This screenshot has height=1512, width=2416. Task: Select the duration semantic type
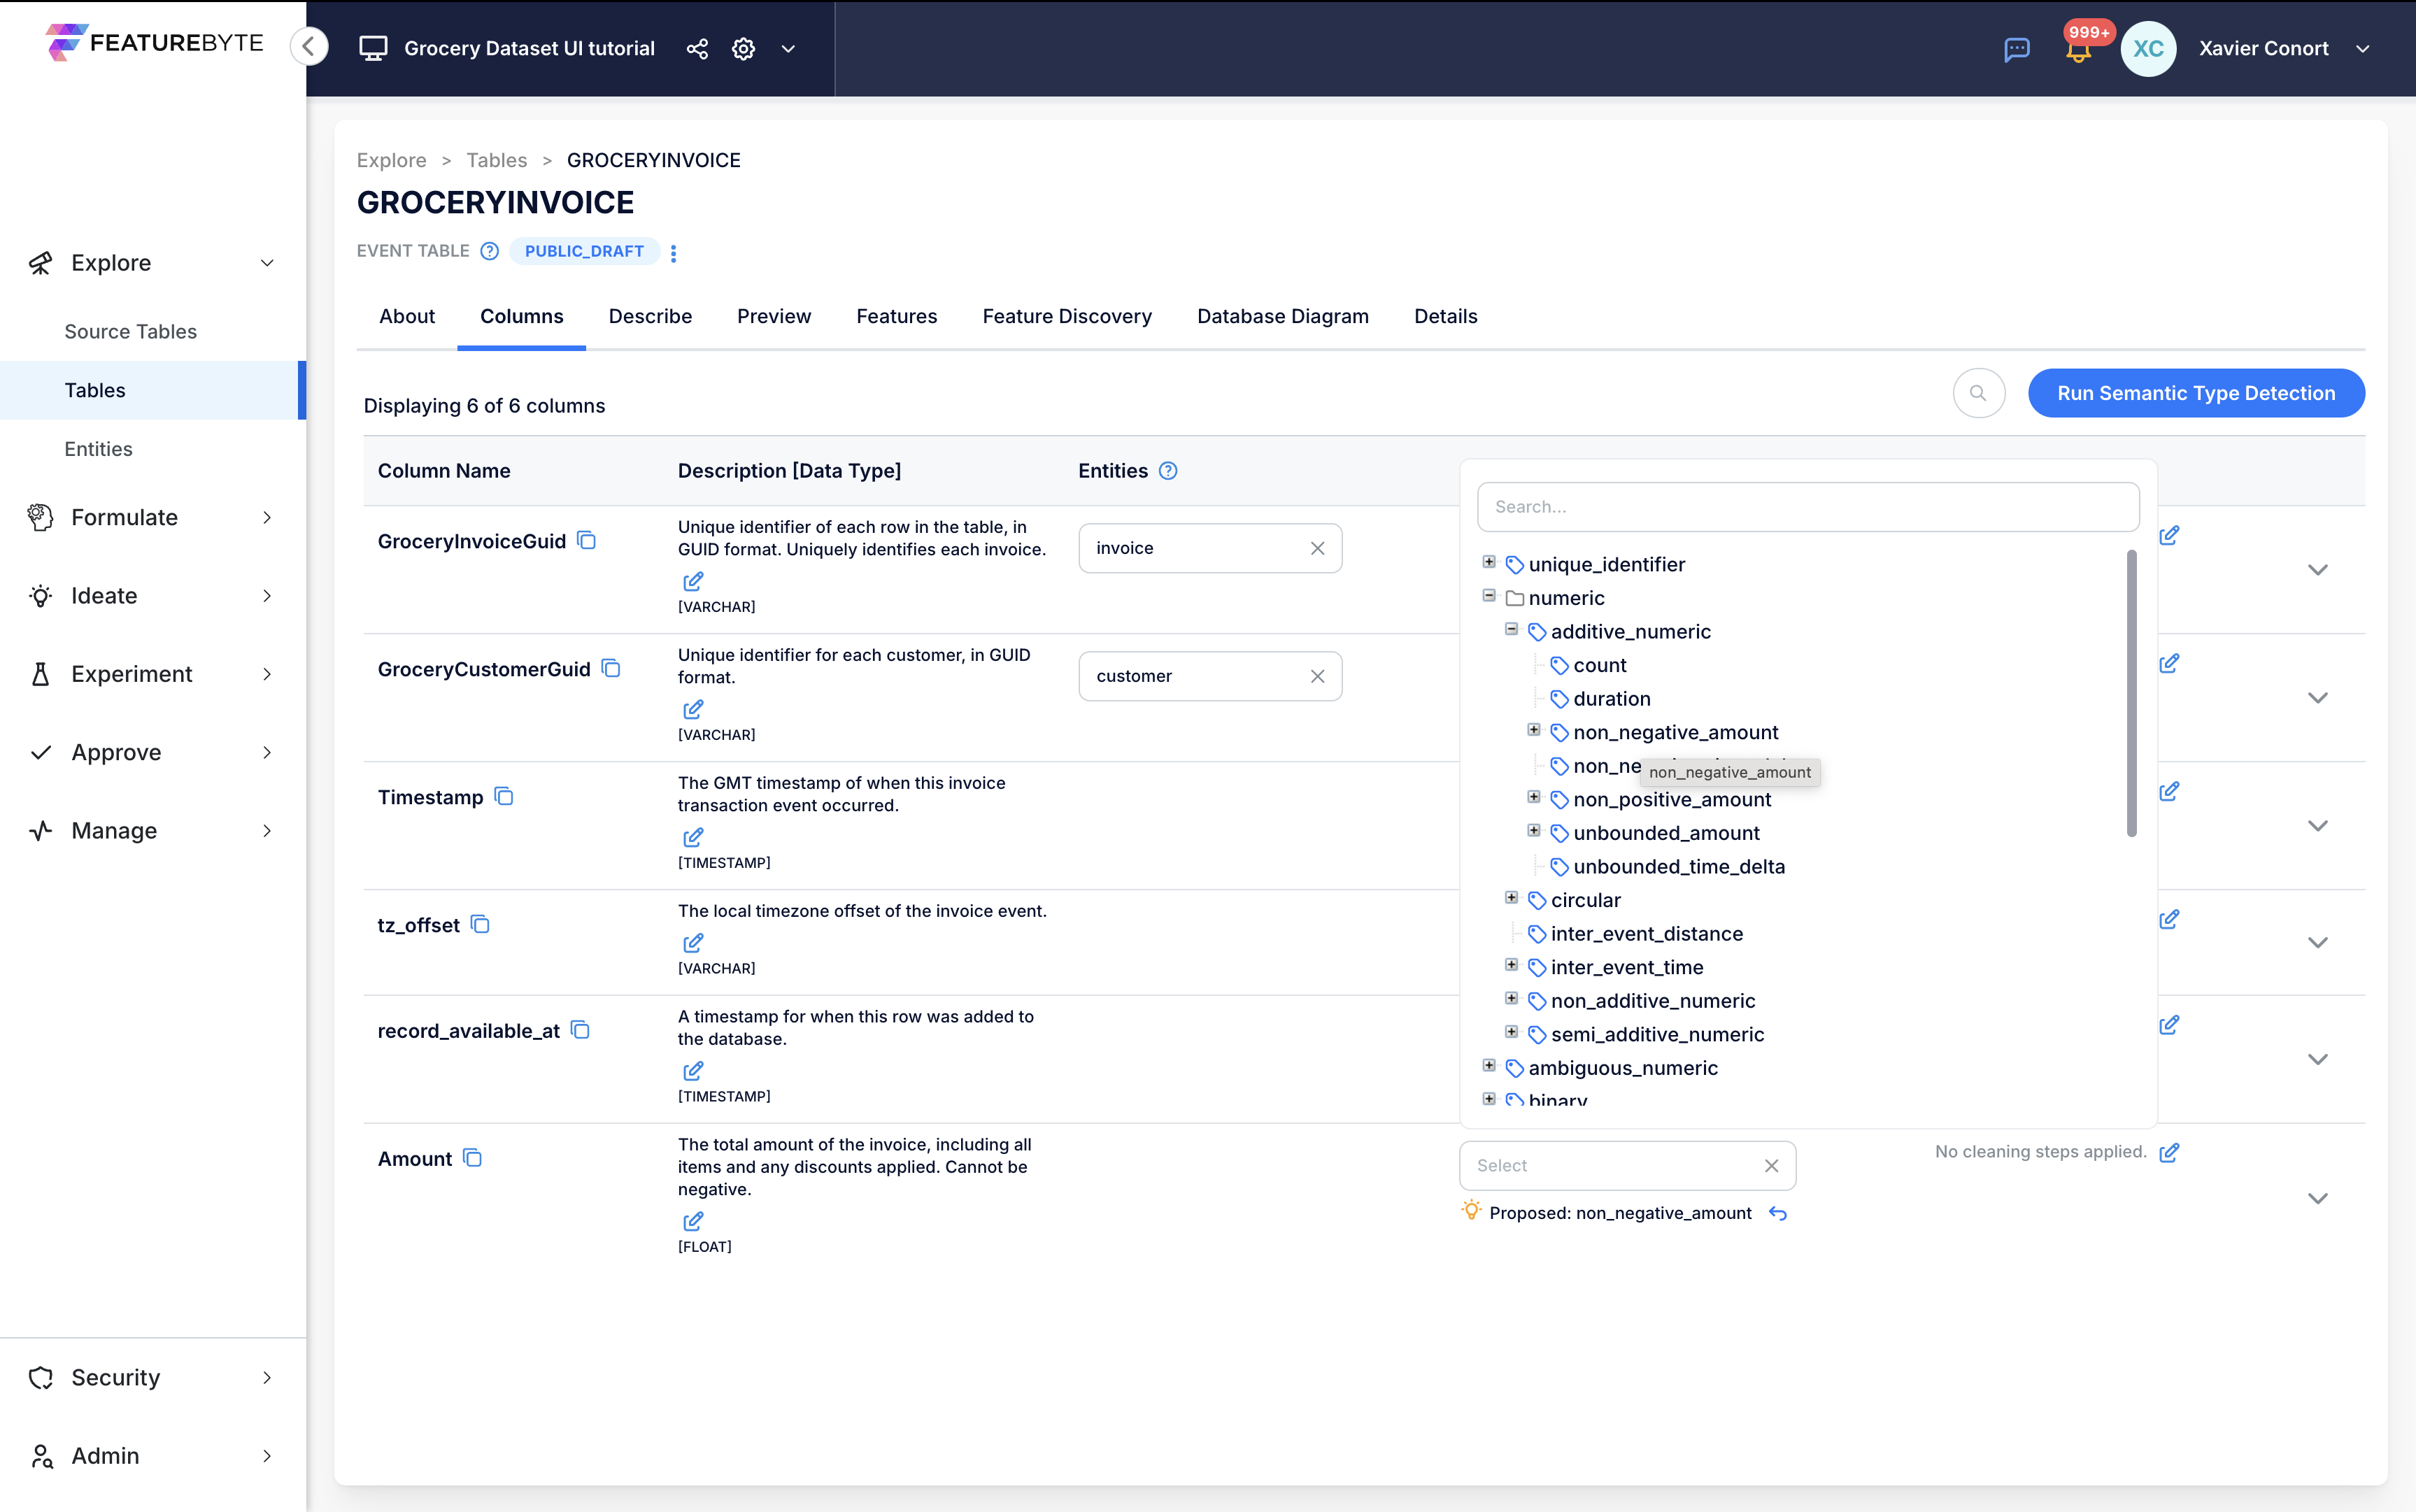tap(1611, 699)
